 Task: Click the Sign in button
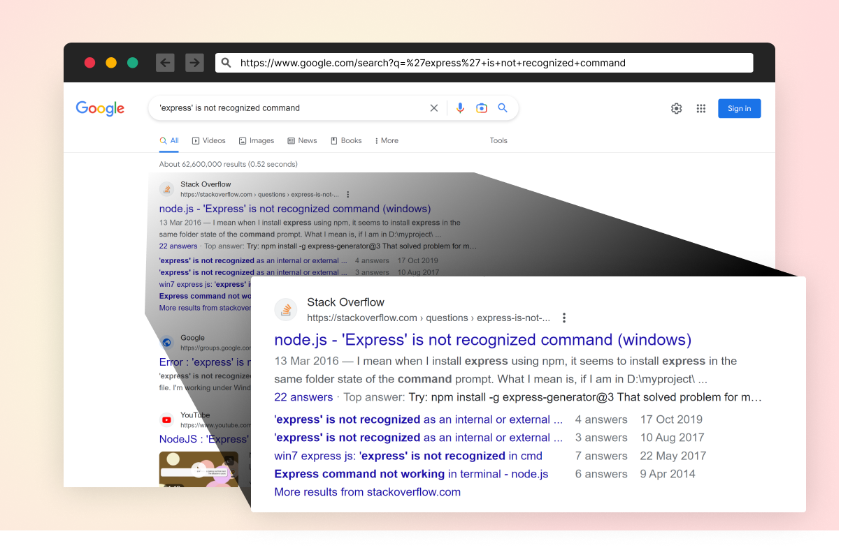[740, 108]
